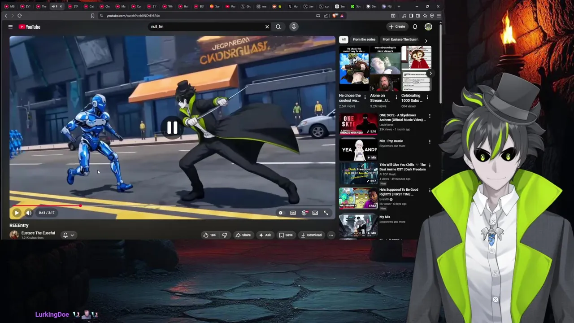The width and height of the screenshot is (574, 323).
Task: Open This Will Give You Chills video
Action: [x=402, y=167]
